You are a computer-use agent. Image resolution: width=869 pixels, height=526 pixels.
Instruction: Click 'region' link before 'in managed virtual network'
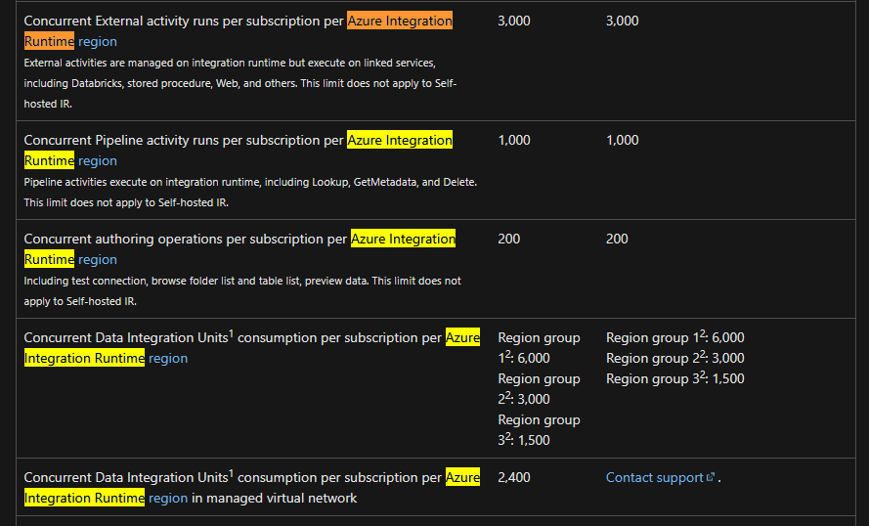(168, 498)
